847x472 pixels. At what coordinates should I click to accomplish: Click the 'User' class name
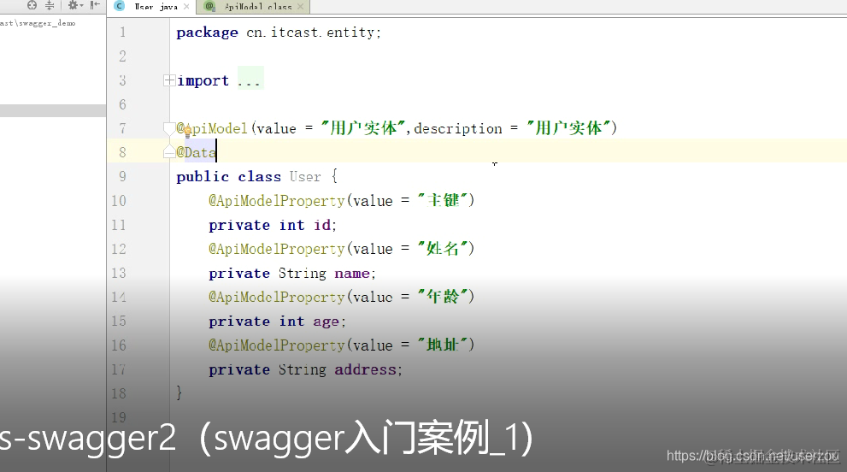click(x=305, y=177)
